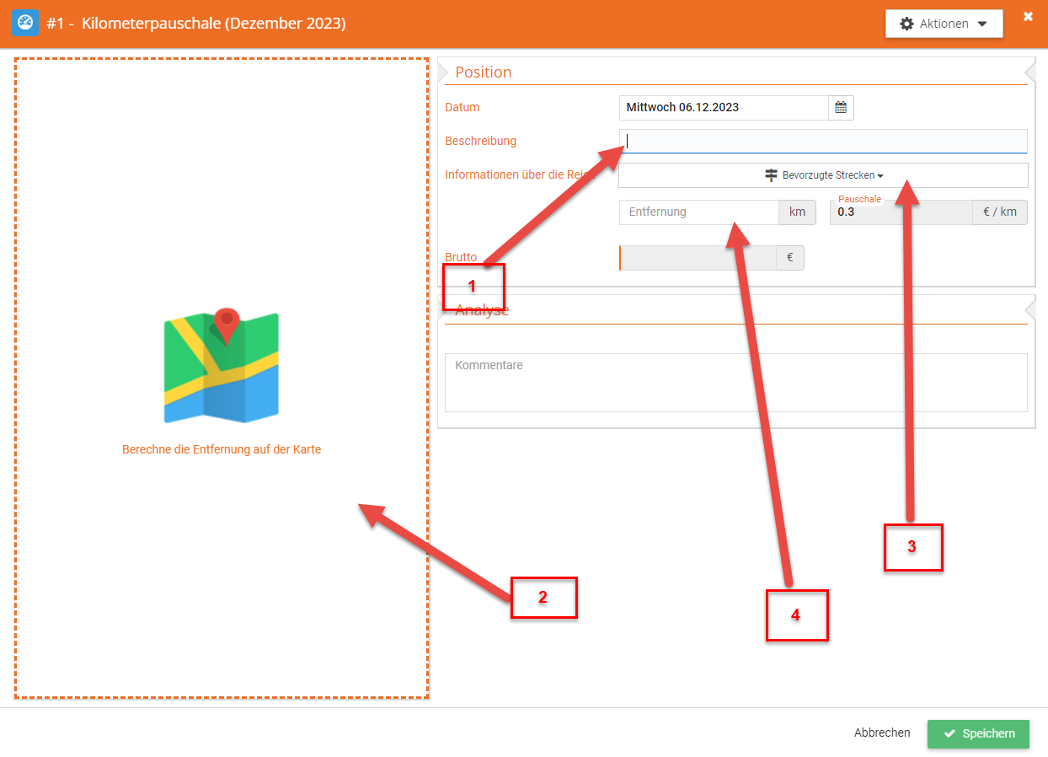Click the km unit label next to Entfernung
The image size is (1048, 757).
(797, 212)
